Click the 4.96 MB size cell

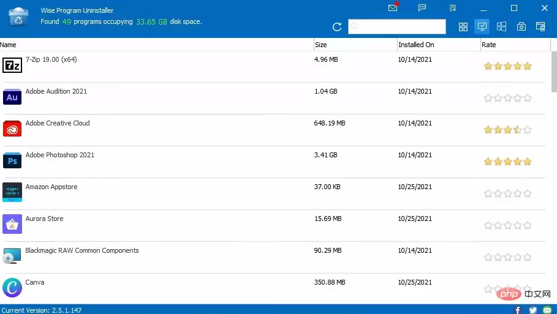326,59
